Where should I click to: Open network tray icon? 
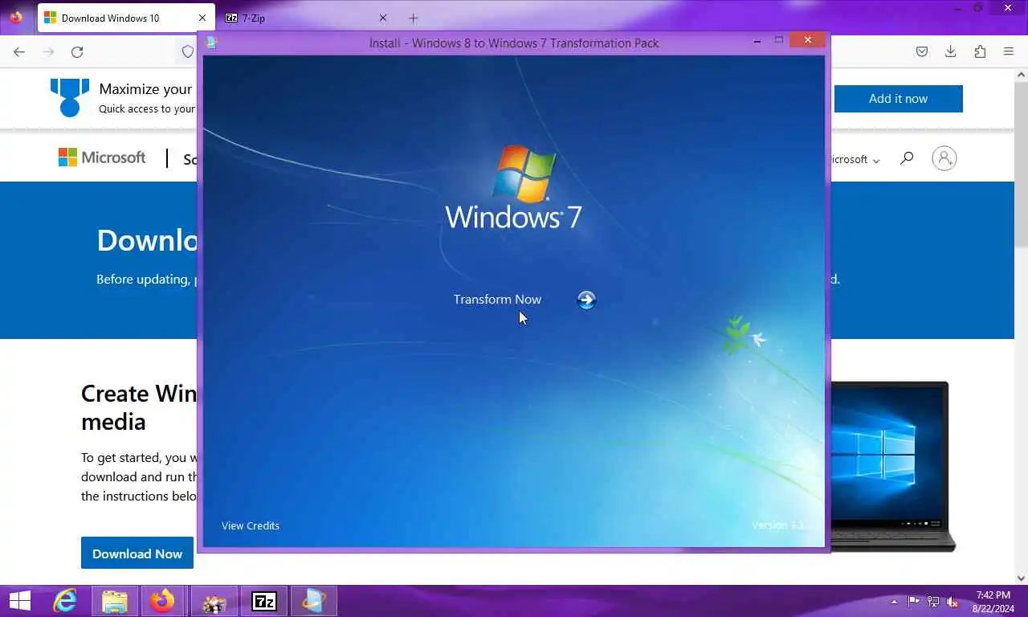pyautogui.click(x=933, y=602)
